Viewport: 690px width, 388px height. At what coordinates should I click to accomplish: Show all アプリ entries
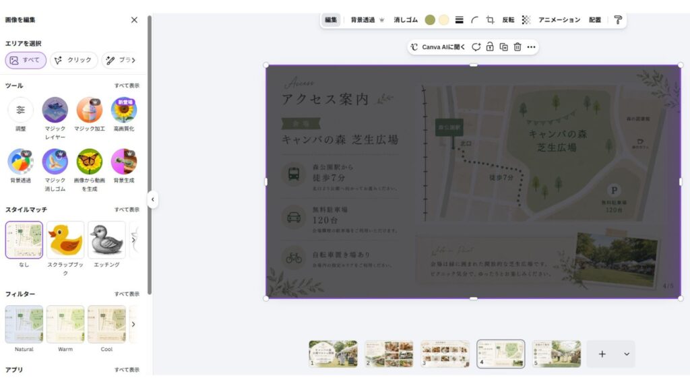tap(127, 370)
